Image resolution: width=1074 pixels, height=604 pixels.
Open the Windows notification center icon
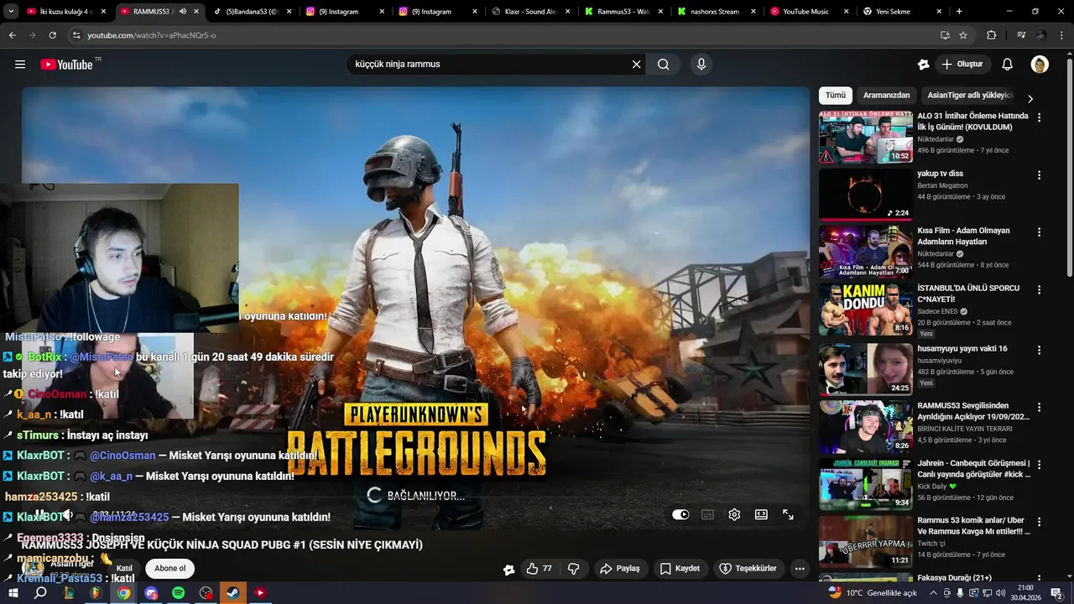pos(1056,593)
